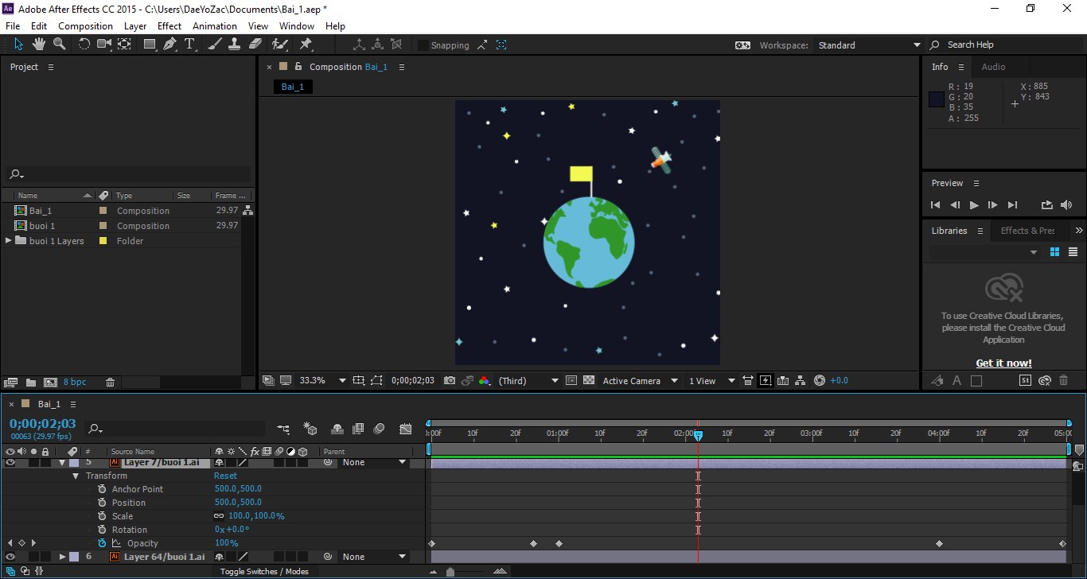Enable the Position stopwatch for Layer 7
This screenshot has height=579, width=1087.
[102, 503]
